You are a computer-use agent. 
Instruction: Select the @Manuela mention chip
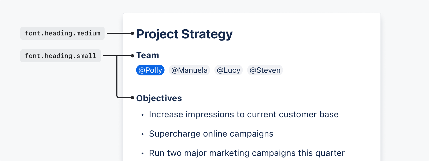(189, 70)
